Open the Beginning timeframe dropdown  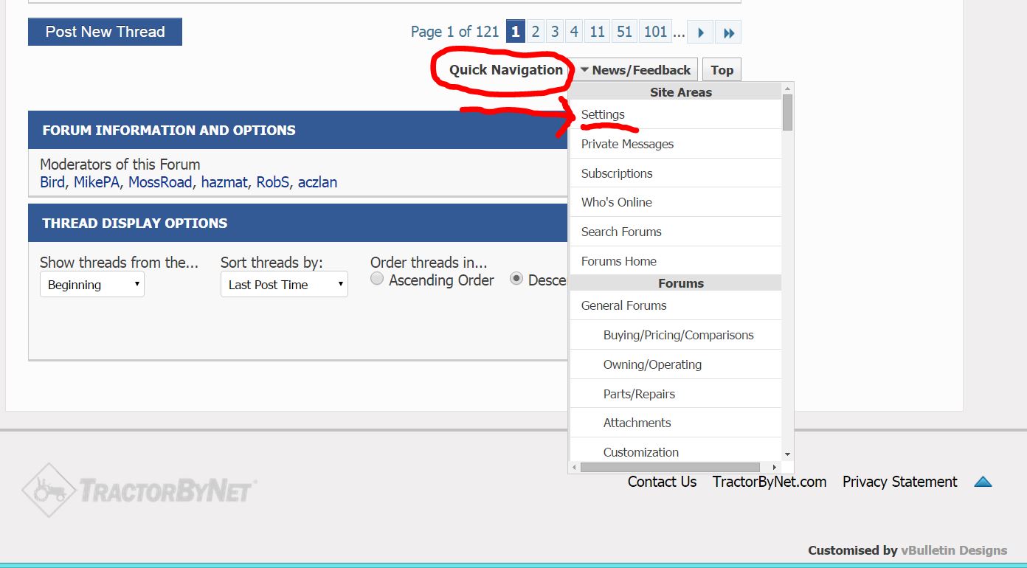tap(92, 285)
